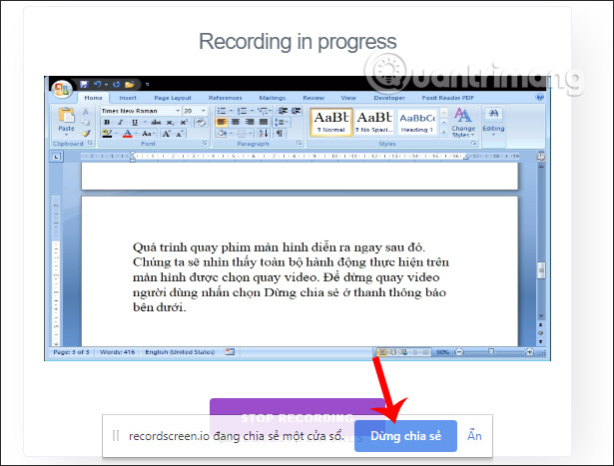Open the Office button menu in Word
This screenshot has height=466, width=614.
[x=62, y=89]
